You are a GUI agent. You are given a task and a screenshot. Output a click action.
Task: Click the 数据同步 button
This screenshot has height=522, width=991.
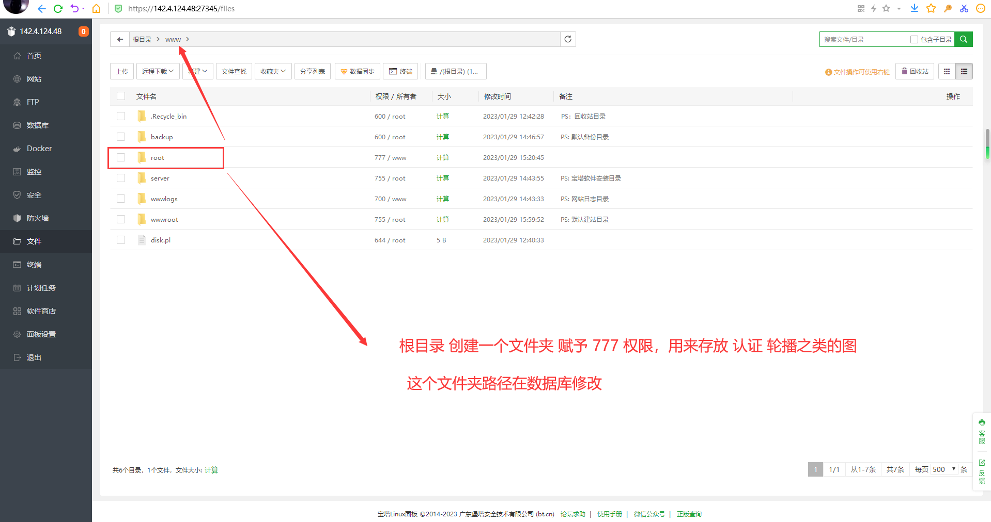(358, 71)
